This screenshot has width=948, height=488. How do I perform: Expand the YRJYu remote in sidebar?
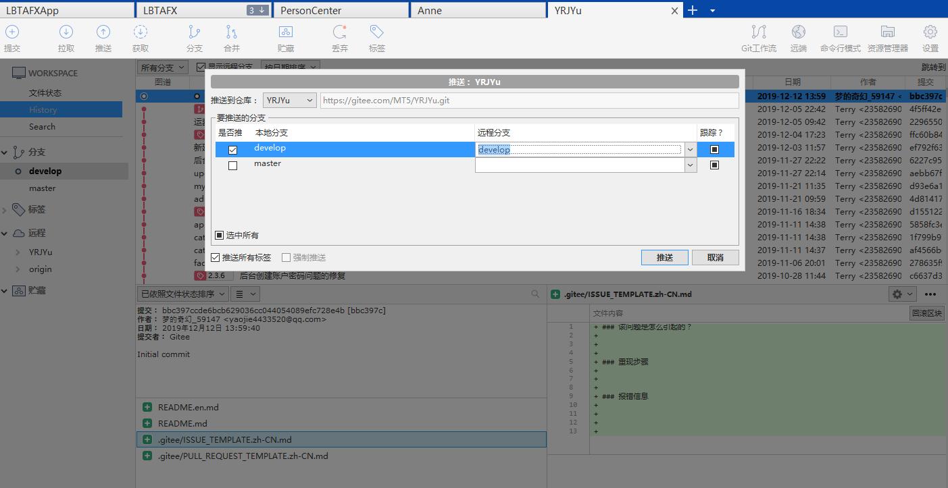(x=18, y=252)
